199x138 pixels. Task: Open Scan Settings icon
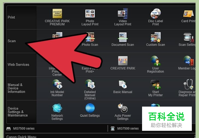(x=189, y=37)
